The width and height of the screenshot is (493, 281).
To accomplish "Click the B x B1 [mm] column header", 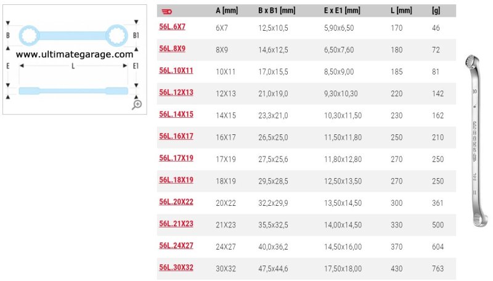I will (x=277, y=10).
